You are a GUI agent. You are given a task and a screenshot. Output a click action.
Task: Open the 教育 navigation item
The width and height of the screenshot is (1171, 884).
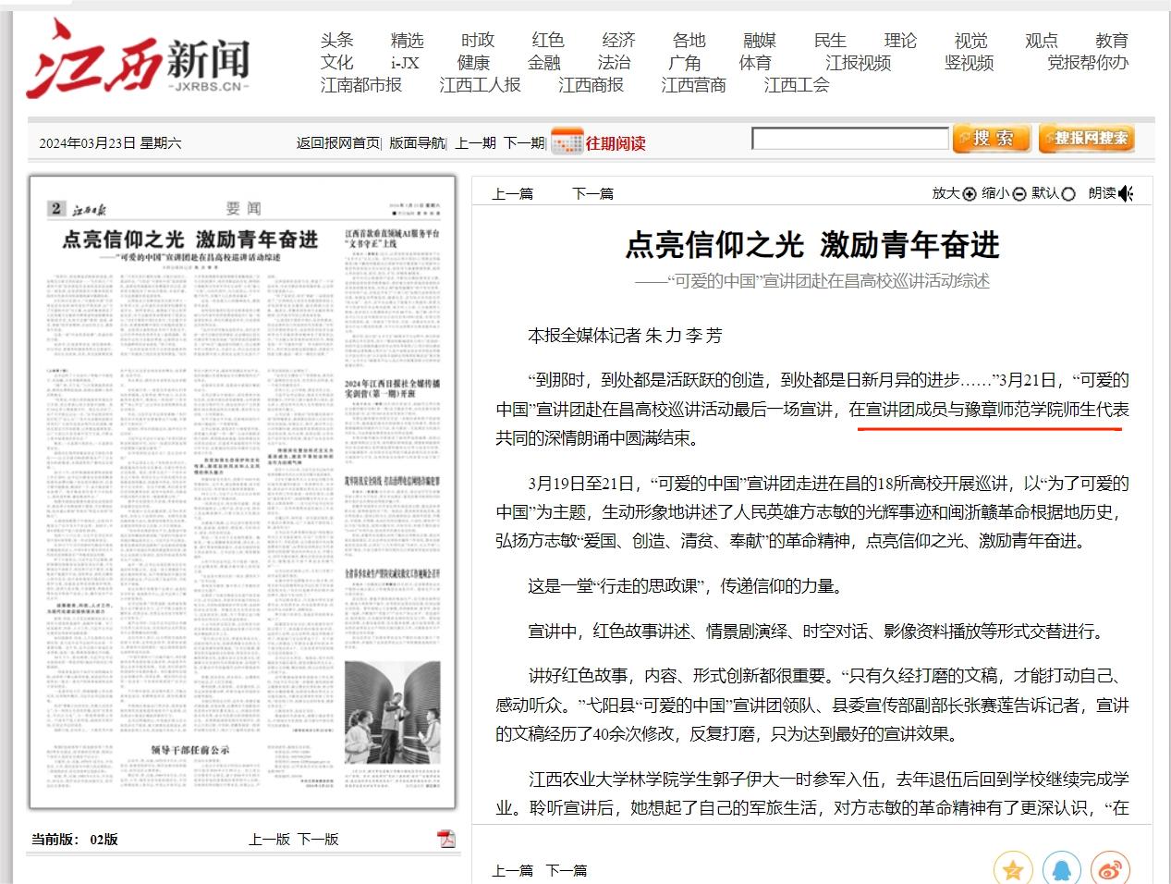click(x=1112, y=40)
